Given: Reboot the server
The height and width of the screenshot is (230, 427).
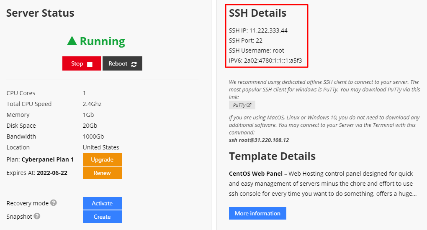Looking at the screenshot, I should 122,63.
